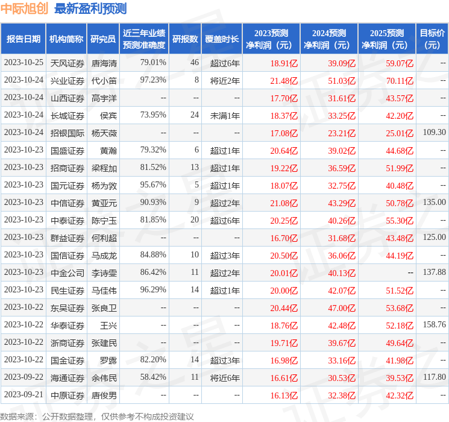Image resolution: width=449 pixels, height=422 pixels.
Task: Click the 2023预测净利润 header
Action: (271, 39)
